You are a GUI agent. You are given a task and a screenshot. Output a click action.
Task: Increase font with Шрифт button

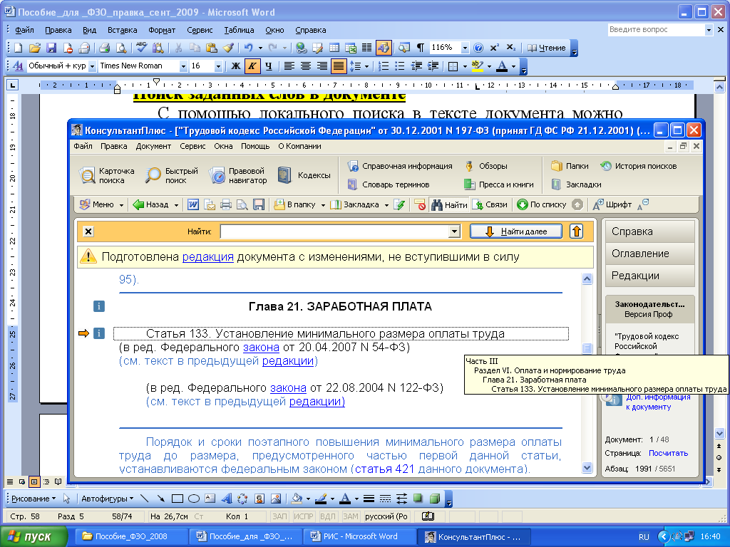pyautogui.click(x=612, y=204)
